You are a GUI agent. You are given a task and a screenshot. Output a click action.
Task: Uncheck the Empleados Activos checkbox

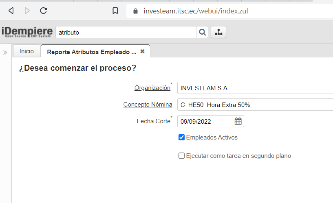click(182, 138)
